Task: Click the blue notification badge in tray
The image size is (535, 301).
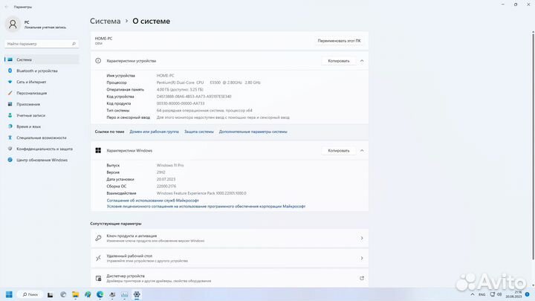Action: (x=528, y=294)
